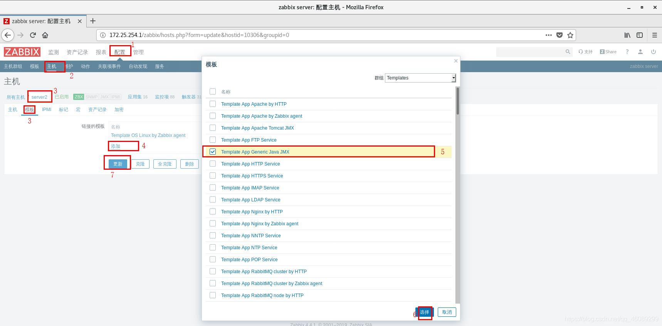Go to the 动作 submenu
The height and width of the screenshot is (326, 662).
pos(85,66)
